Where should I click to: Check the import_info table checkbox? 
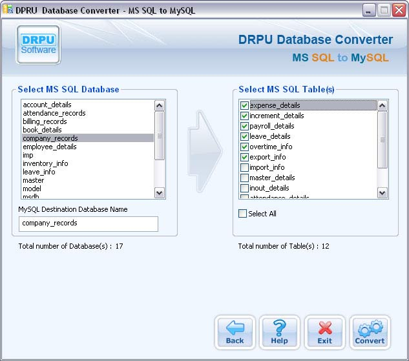[x=244, y=167]
